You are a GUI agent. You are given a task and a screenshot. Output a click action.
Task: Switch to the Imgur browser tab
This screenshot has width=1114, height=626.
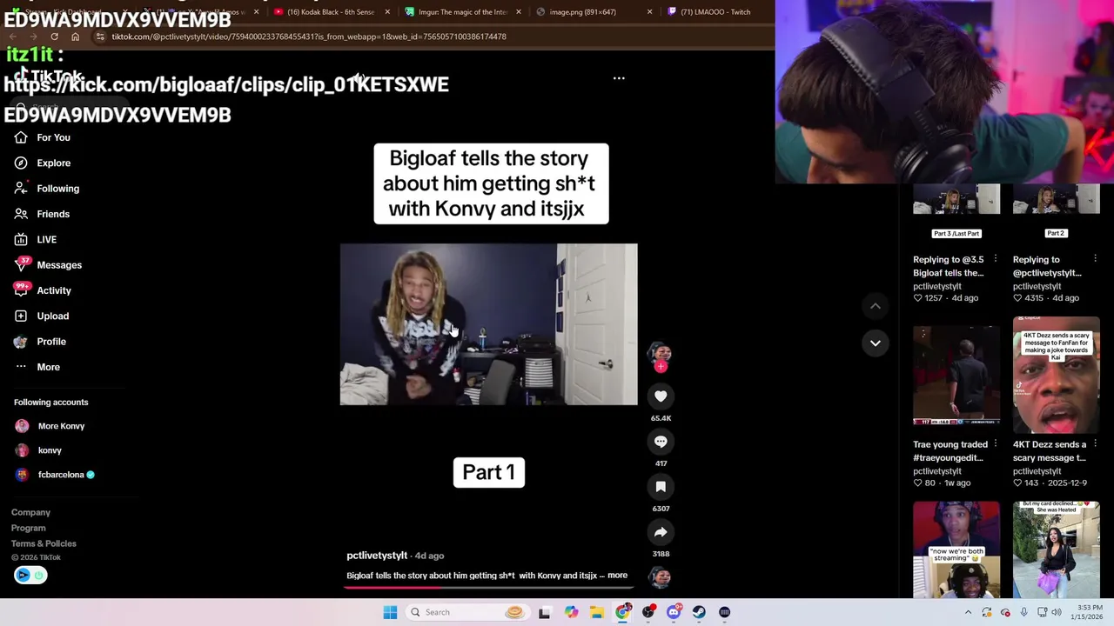coord(461,12)
